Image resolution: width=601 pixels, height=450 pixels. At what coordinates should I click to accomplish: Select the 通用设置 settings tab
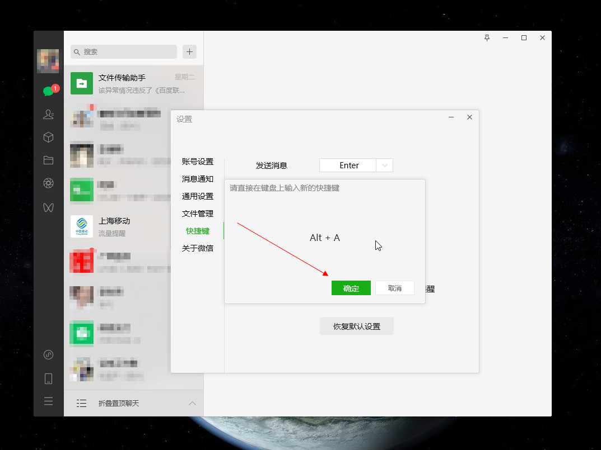coord(197,196)
